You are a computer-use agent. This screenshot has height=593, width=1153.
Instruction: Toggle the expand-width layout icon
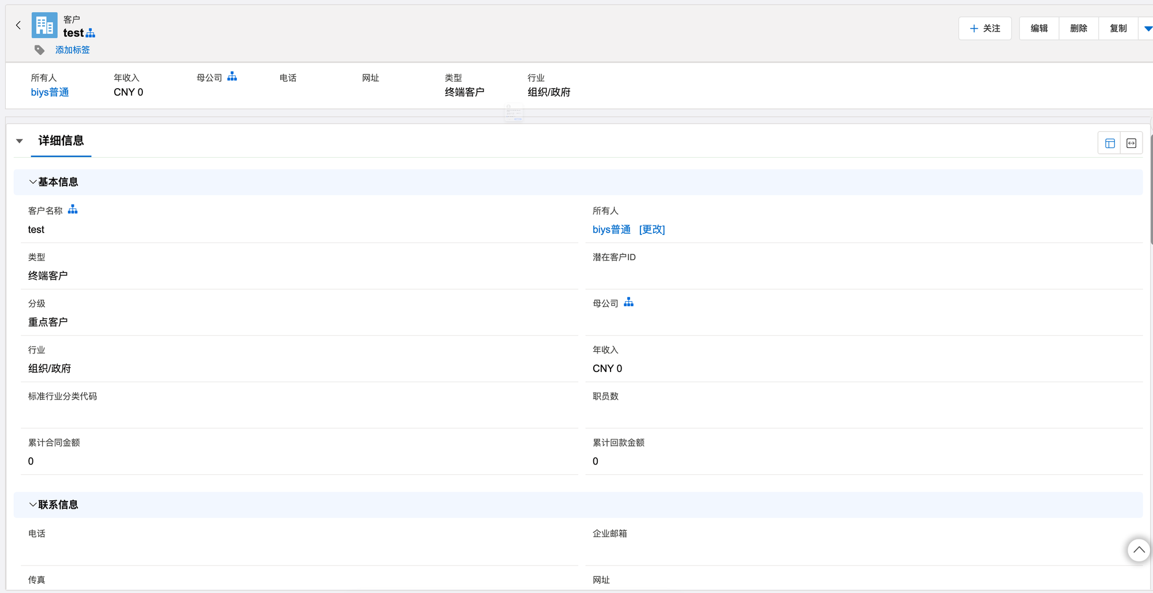coord(1131,143)
